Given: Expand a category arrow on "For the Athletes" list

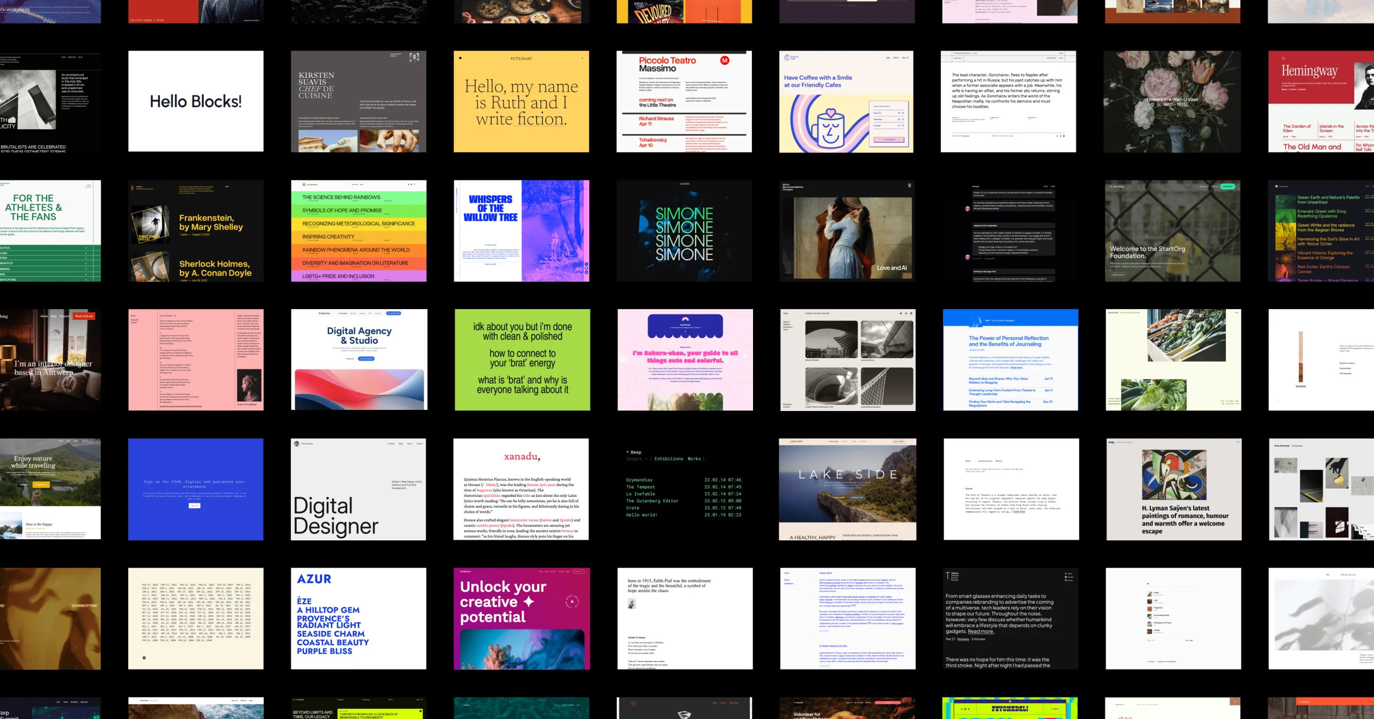Looking at the screenshot, I should pyautogui.click(x=86, y=248).
